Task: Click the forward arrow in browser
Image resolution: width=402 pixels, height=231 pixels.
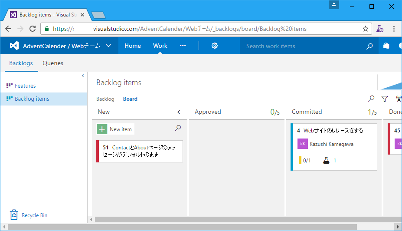Action: click(x=20, y=29)
